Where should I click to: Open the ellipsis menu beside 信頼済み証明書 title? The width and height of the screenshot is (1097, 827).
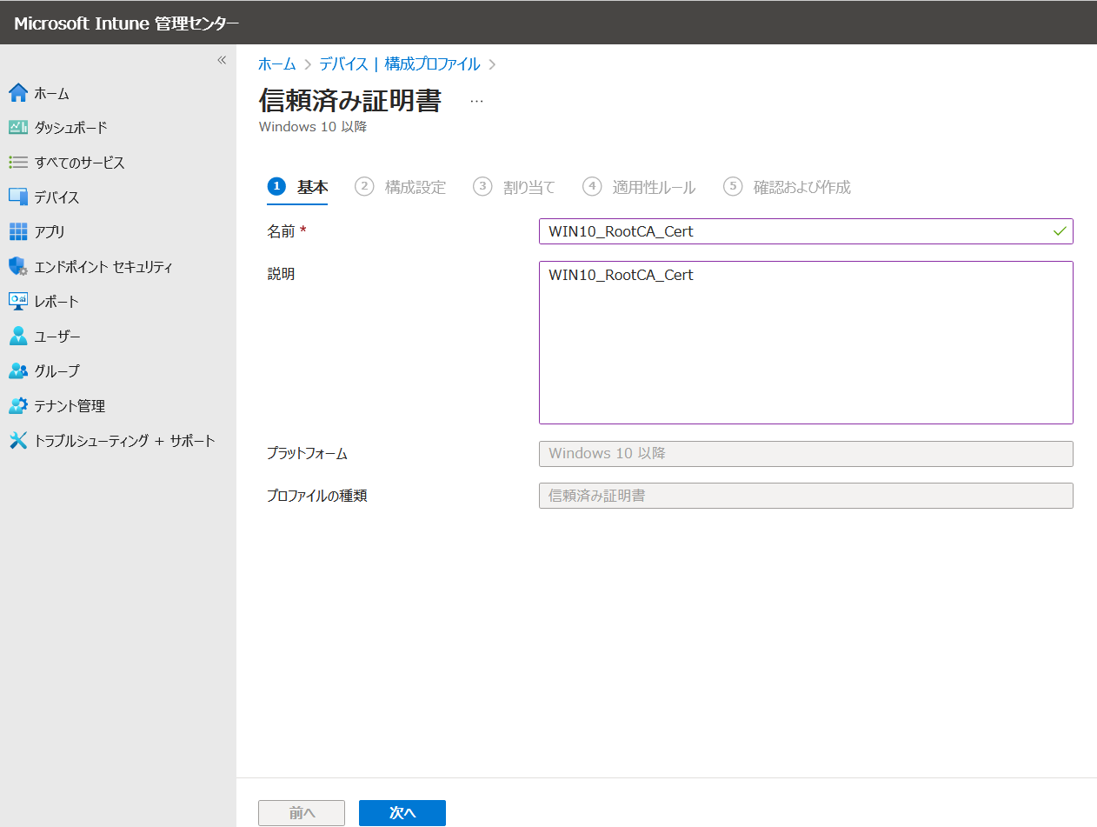click(476, 101)
